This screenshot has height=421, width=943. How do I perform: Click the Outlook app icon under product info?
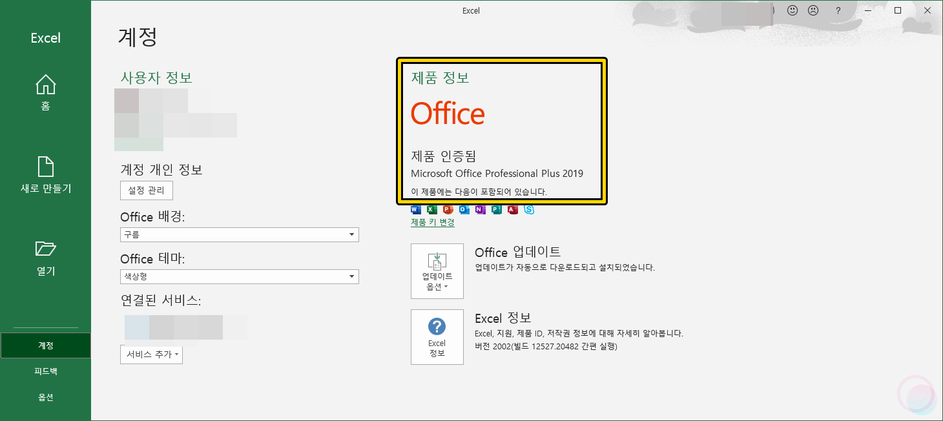pyautogui.click(x=464, y=209)
